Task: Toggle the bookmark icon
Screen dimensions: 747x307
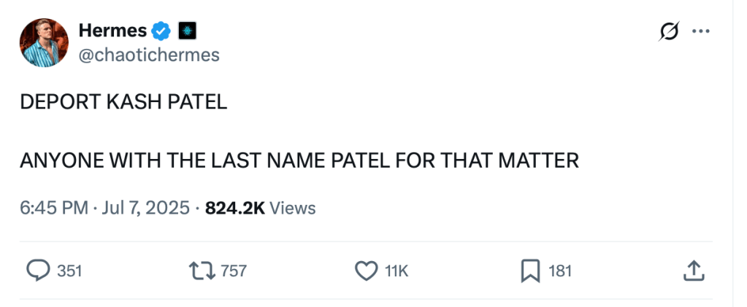Action: pos(529,271)
